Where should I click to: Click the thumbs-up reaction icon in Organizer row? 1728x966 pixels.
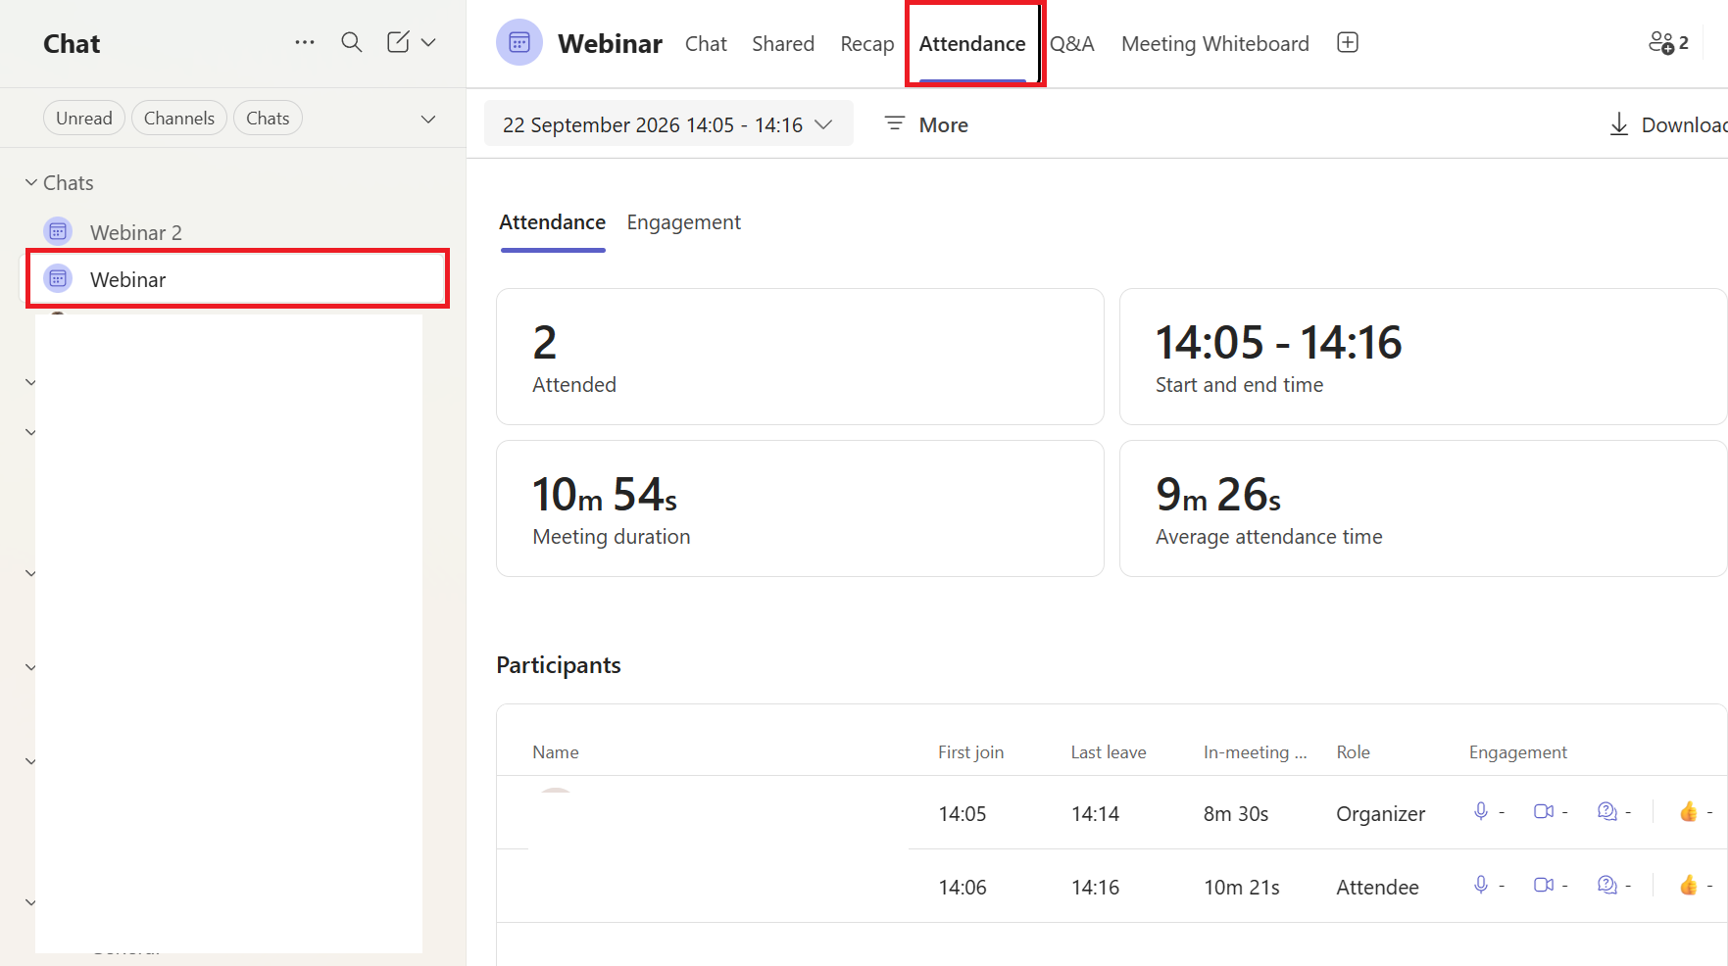click(x=1688, y=811)
